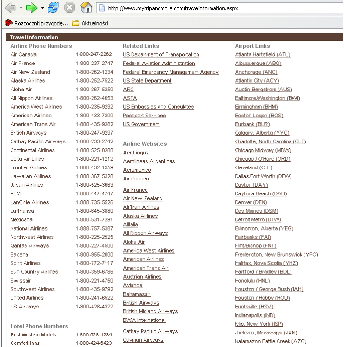Click the browser Back arrow button
This screenshot has height=347, width=344.
pyautogui.click(x=11, y=8)
